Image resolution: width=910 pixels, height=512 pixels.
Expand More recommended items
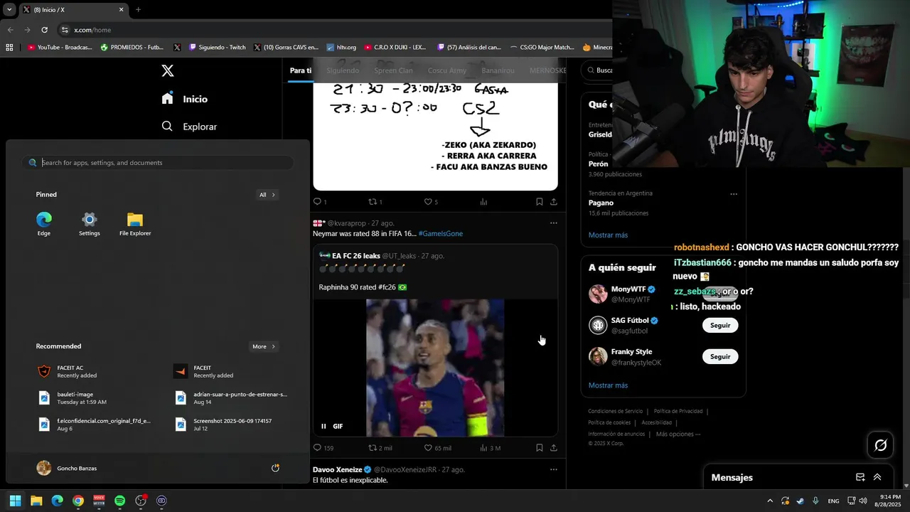click(x=264, y=346)
